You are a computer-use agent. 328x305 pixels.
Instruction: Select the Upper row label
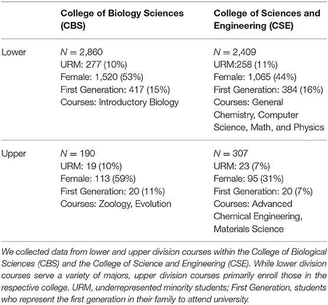[14, 154]
